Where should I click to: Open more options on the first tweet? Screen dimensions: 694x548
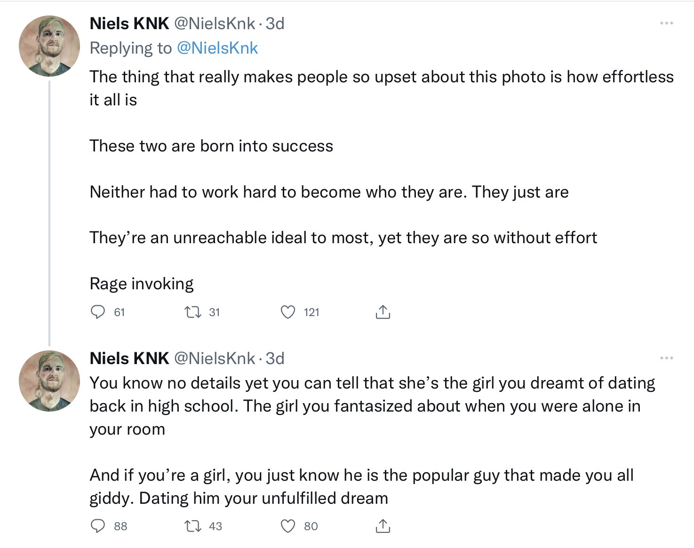pos(666,23)
